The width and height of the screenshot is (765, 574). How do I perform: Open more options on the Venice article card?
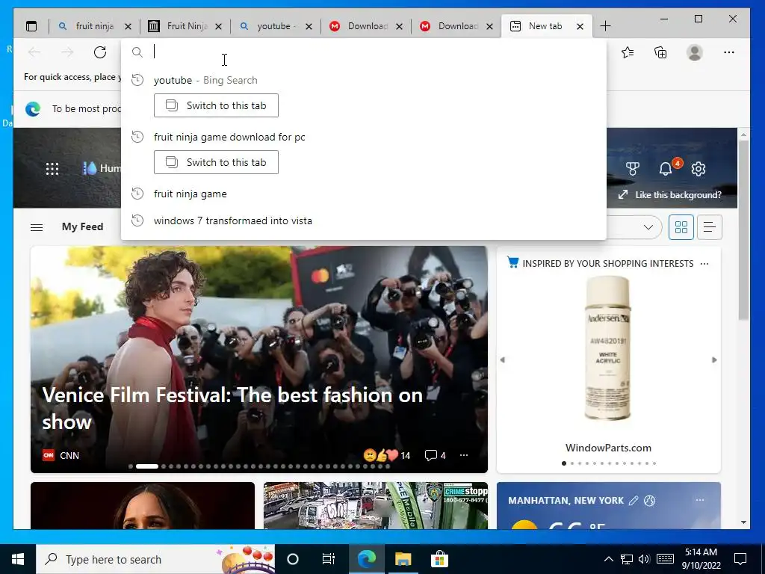(464, 455)
